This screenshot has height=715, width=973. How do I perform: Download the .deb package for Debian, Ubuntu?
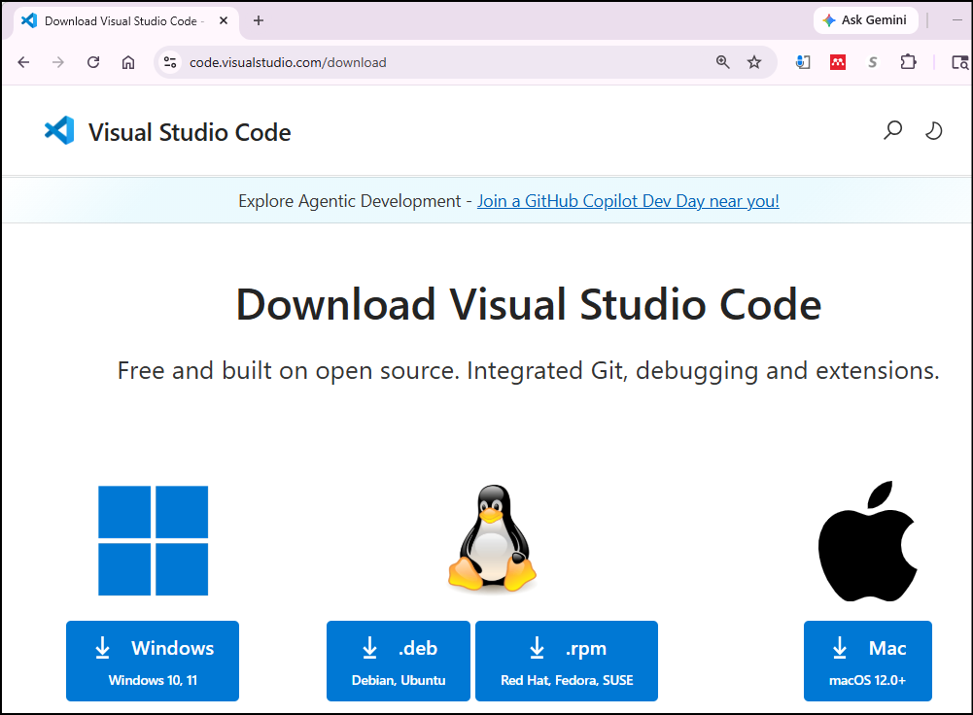click(x=399, y=661)
